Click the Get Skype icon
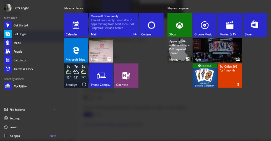 (x=8, y=34)
